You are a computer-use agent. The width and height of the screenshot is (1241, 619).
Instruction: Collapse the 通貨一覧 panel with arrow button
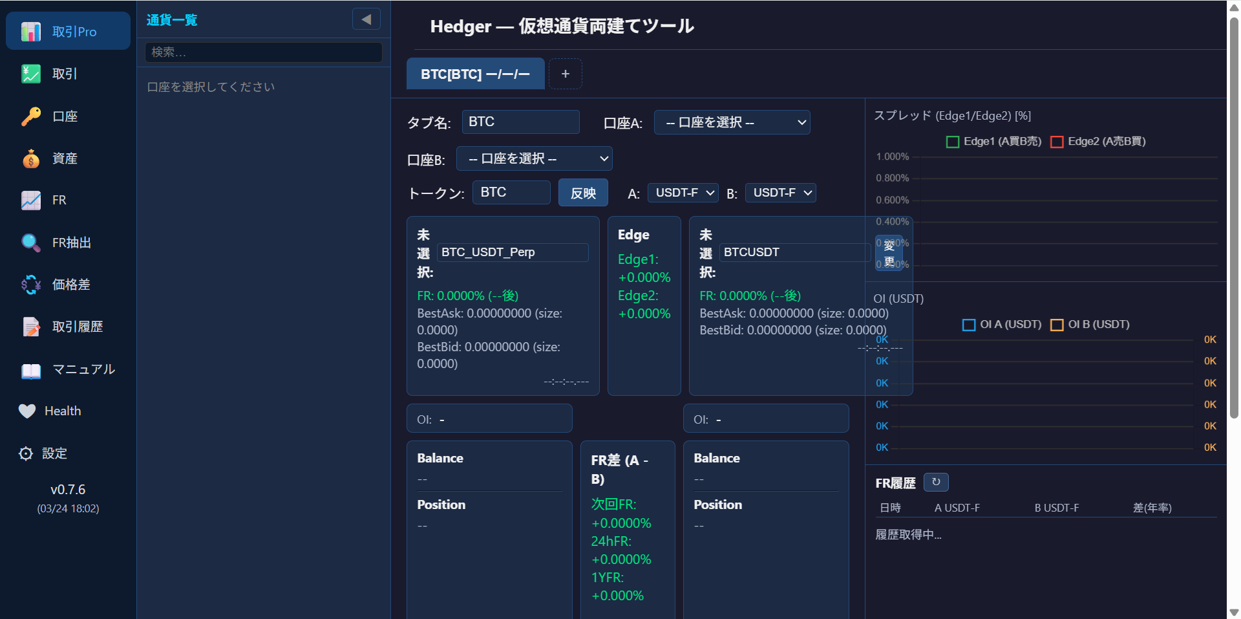point(366,19)
